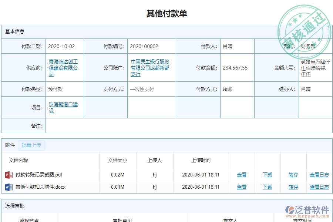转存 the 其他付款相关附件.docx attachment
333x222 pixels.
click(293, 187)
